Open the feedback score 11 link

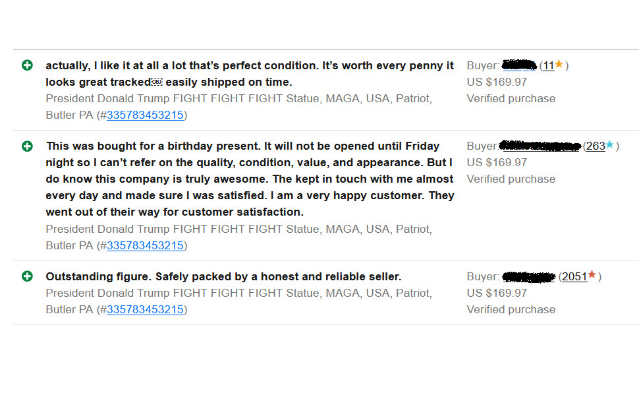tap(549, 66)
